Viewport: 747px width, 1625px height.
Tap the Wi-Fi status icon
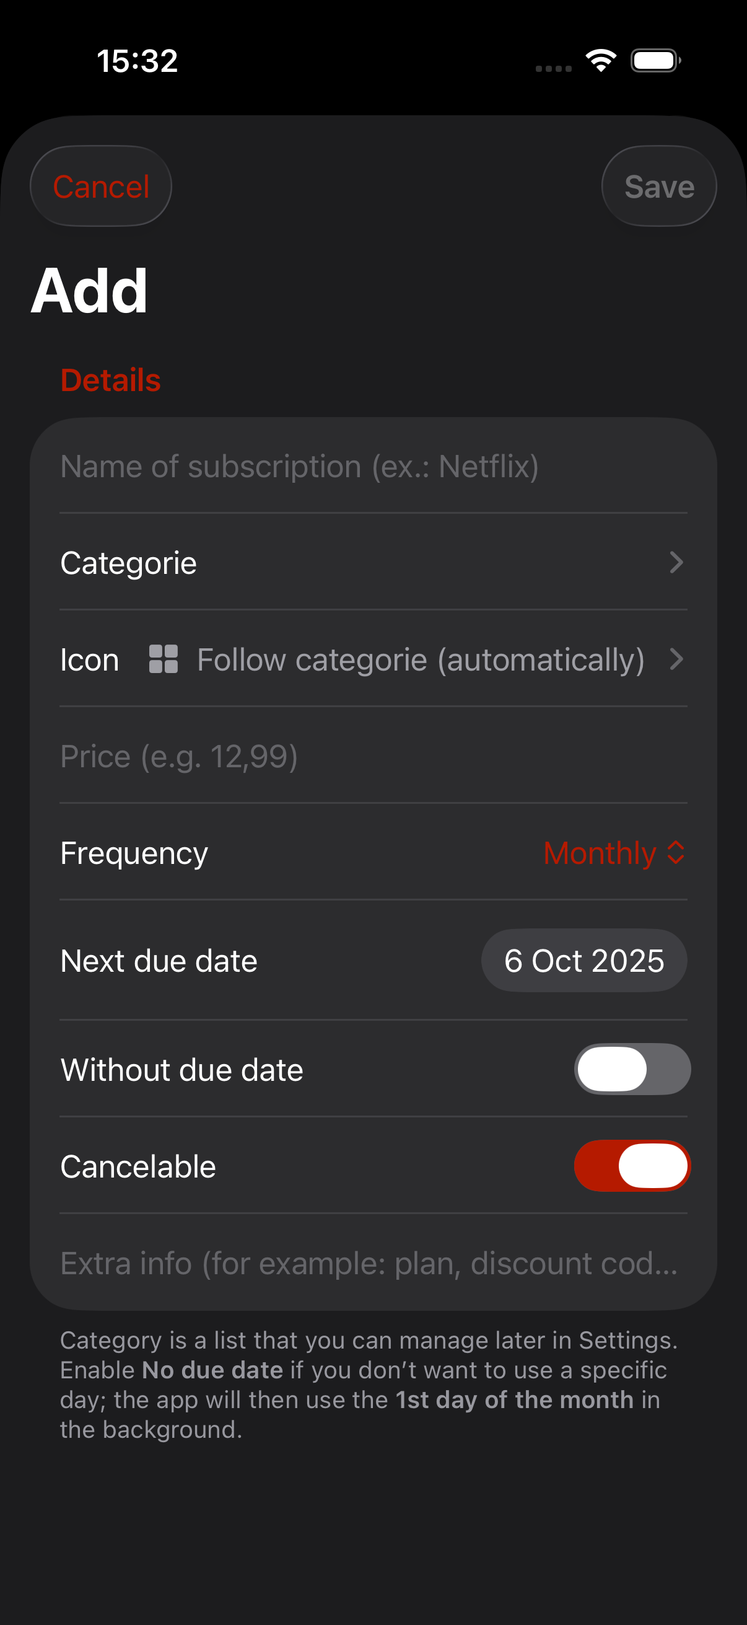click(601, 61)
